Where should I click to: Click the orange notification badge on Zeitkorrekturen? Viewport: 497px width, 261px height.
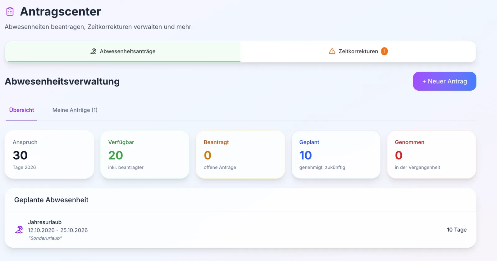pos(384,51)
